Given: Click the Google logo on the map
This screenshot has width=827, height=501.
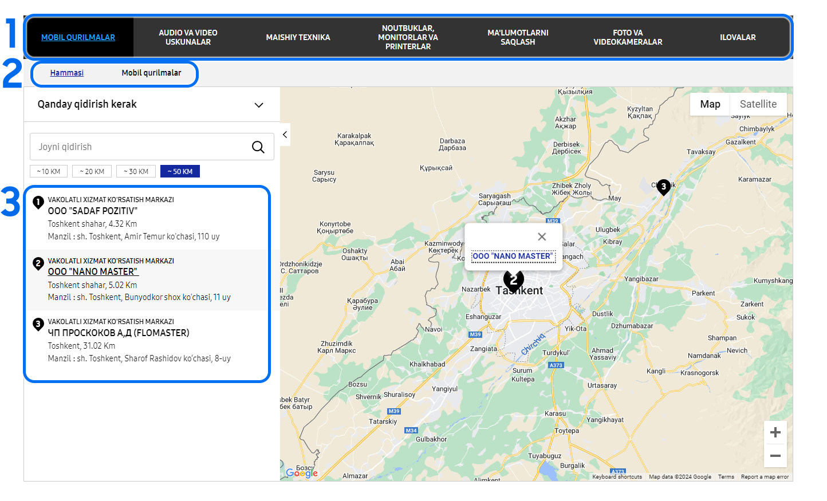Looking at the screenshot, I should click(302, 473).
